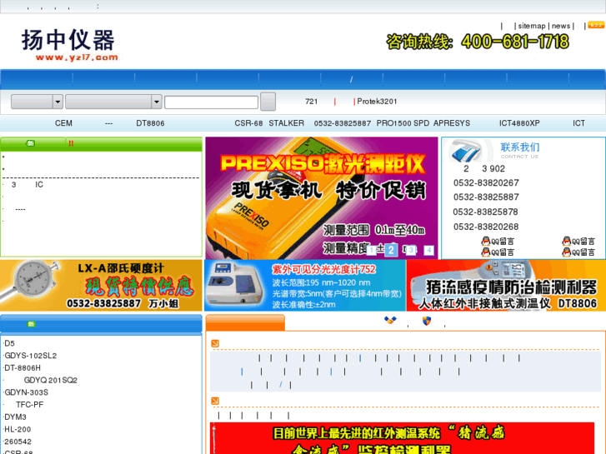Screen dimensions: 606x454
Task: Click the STALKER keyword link
Action: [287, 123]
